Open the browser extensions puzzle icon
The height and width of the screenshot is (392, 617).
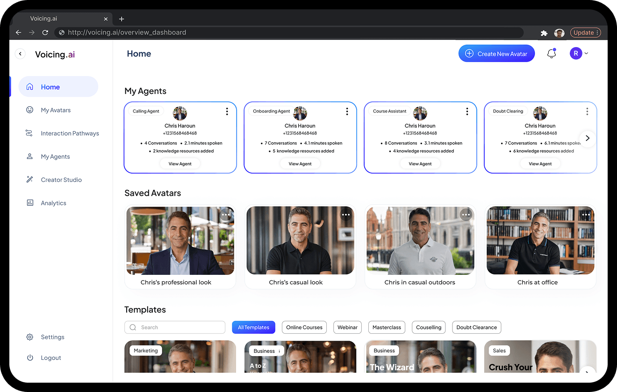(x=544, y=33)
